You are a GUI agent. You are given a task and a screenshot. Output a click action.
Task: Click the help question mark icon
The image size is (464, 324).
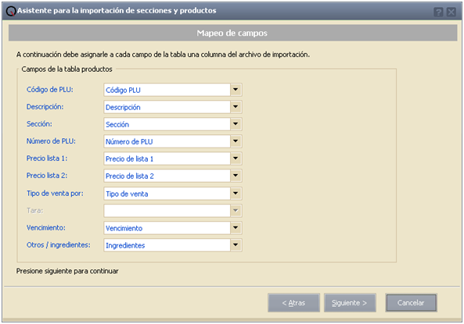438,12
